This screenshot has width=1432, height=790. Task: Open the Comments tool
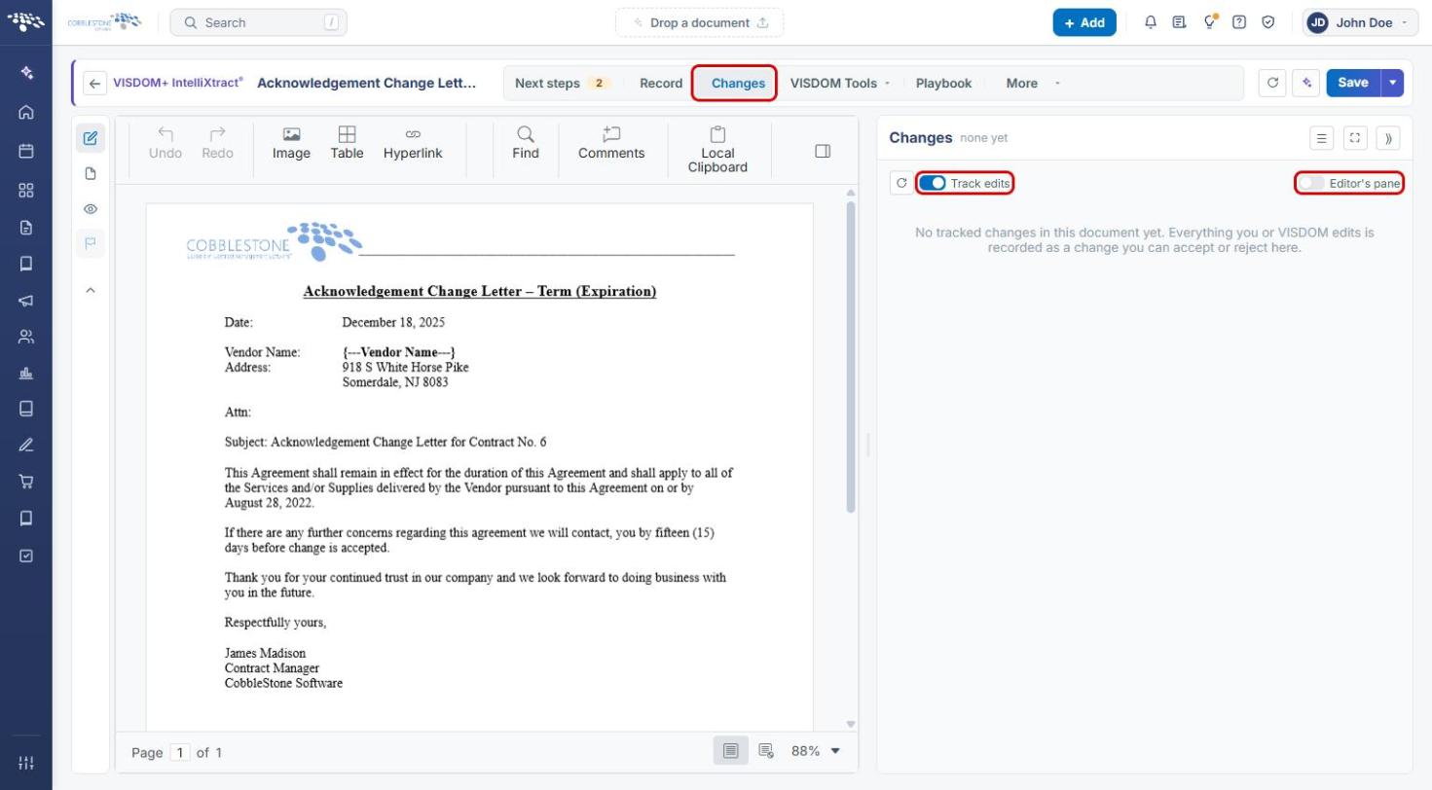tap(611, 143)
